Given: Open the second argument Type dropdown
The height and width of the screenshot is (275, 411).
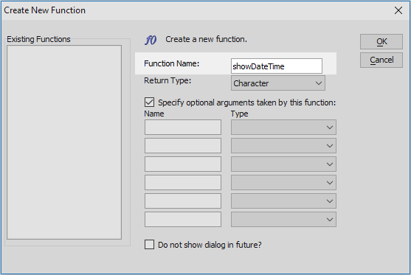Looking at the screenshot, I should tap(283, 146).
